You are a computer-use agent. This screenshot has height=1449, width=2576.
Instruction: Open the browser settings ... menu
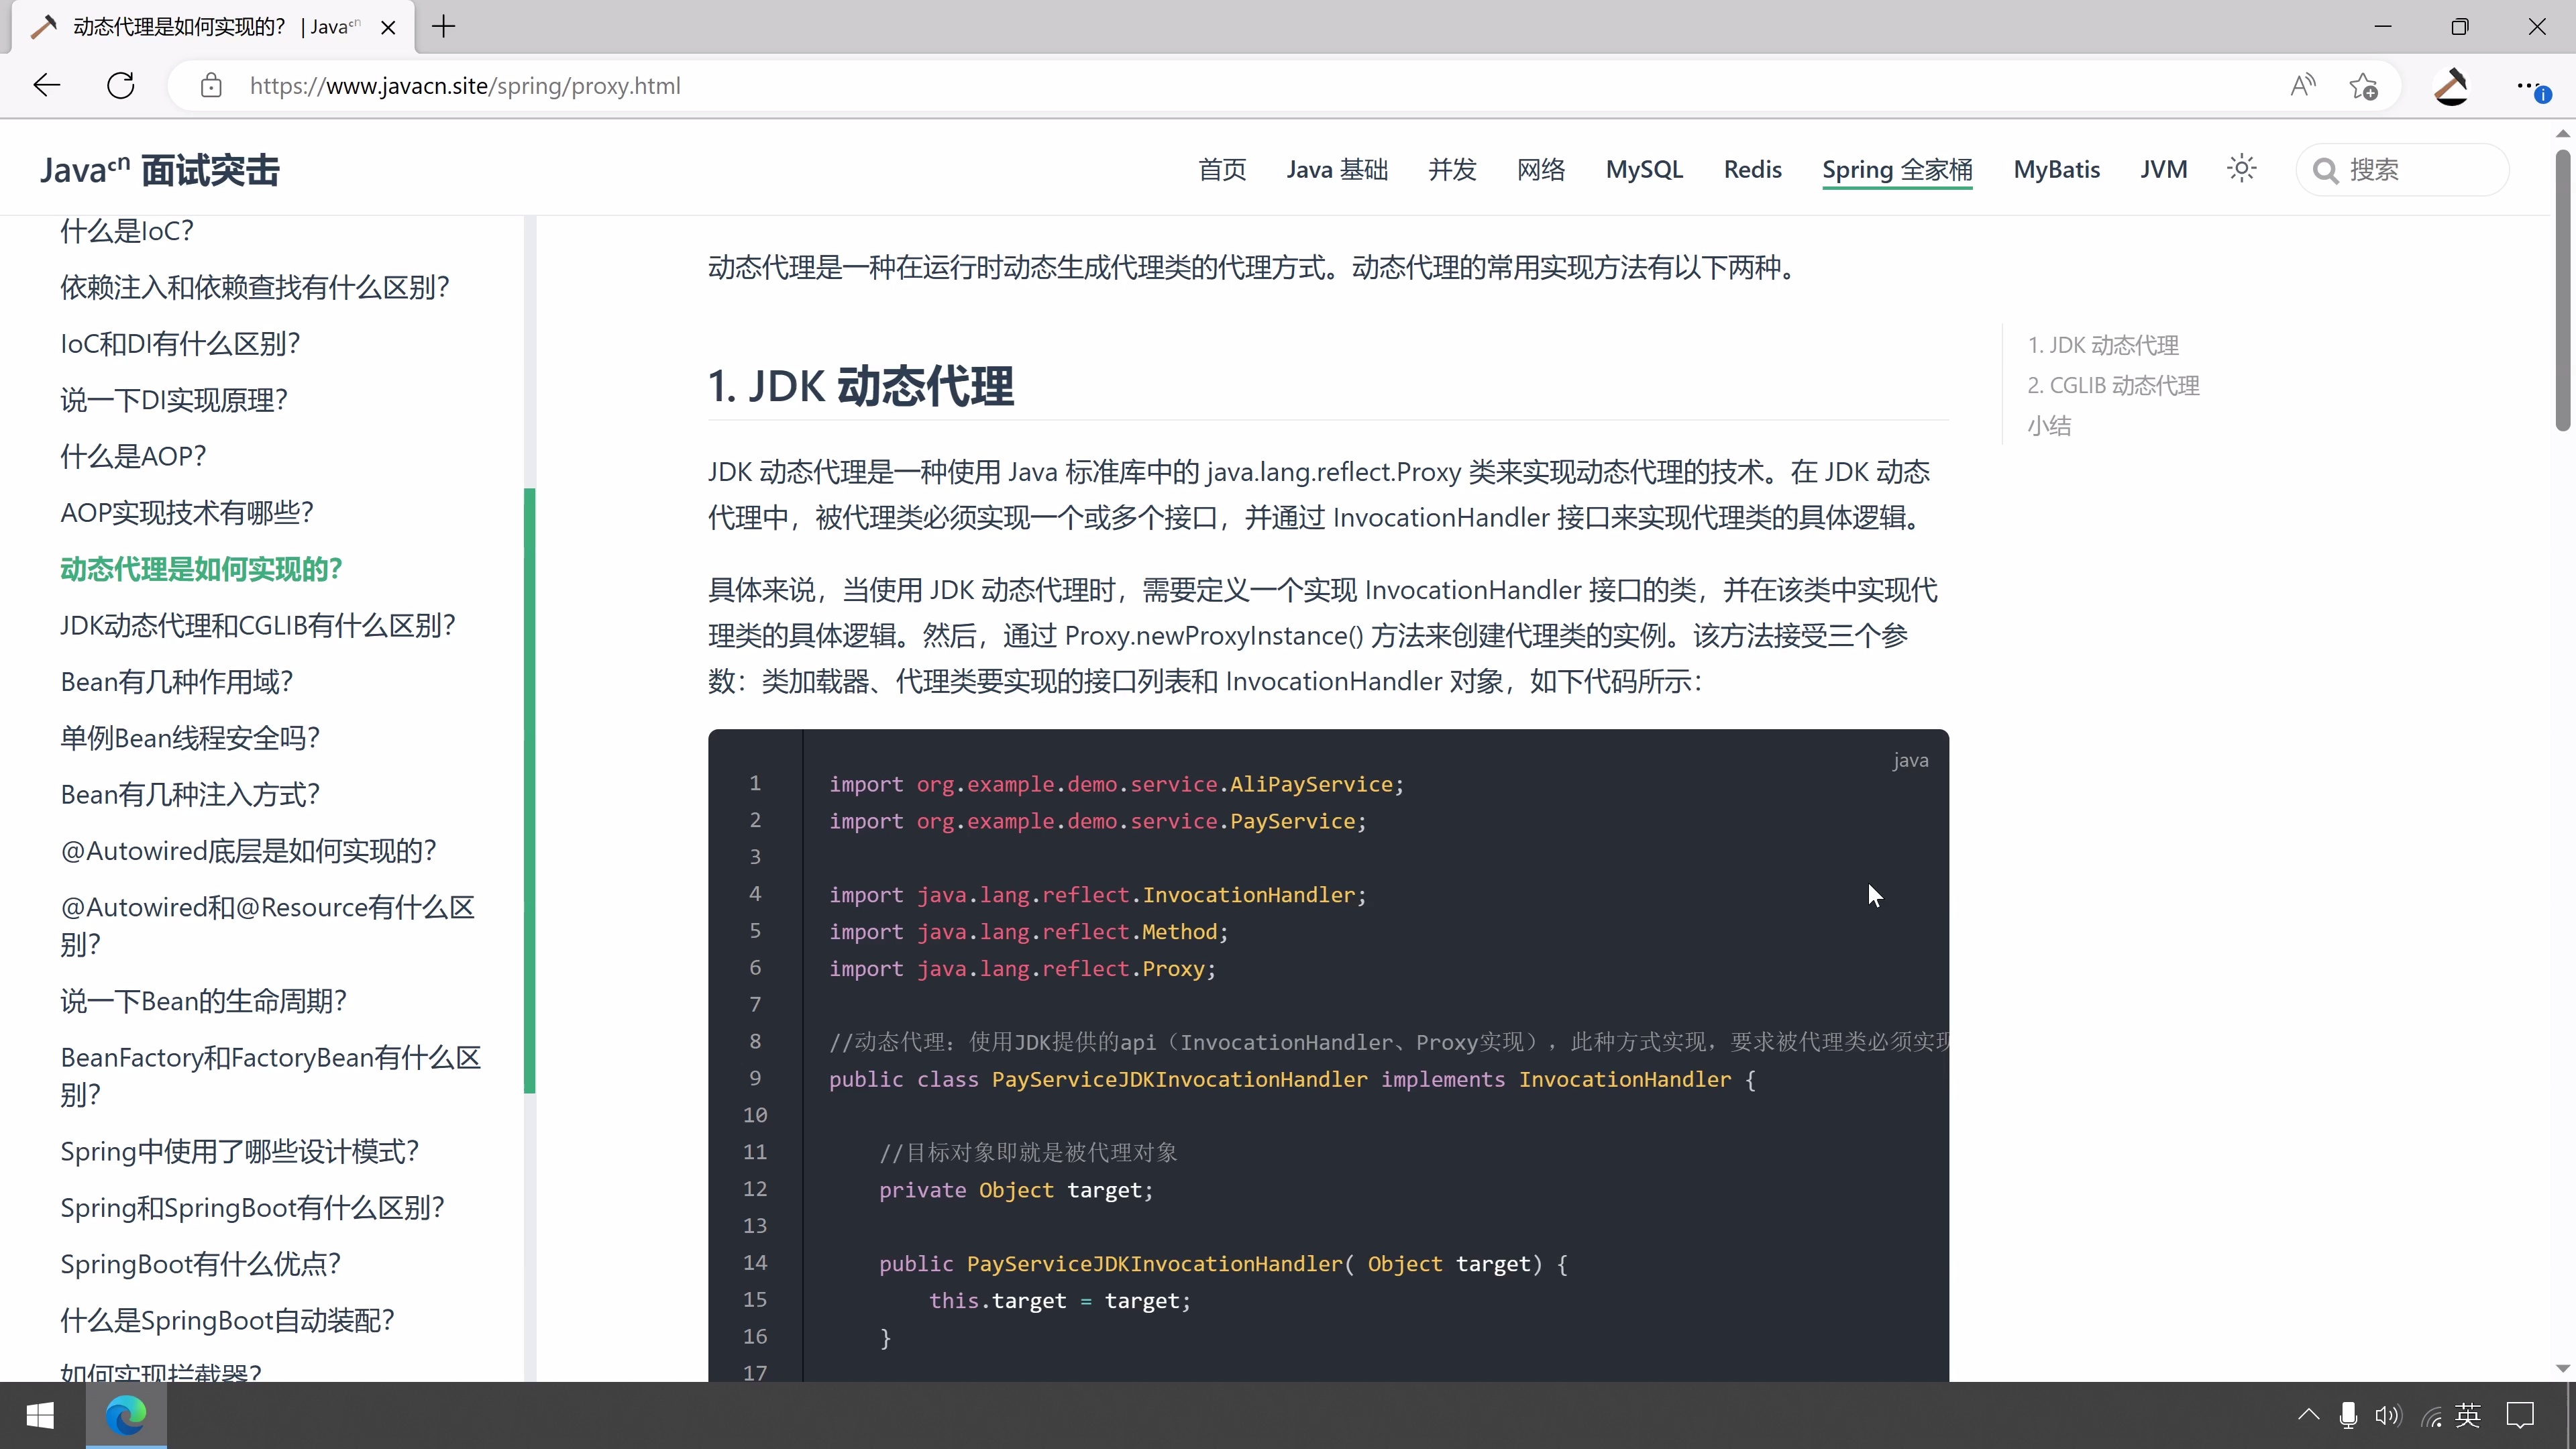2528,85
